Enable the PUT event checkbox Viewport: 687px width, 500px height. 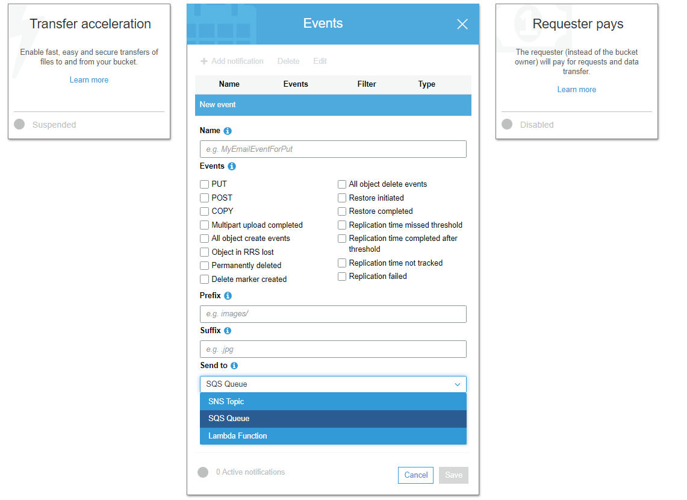(x=205, y=184)
